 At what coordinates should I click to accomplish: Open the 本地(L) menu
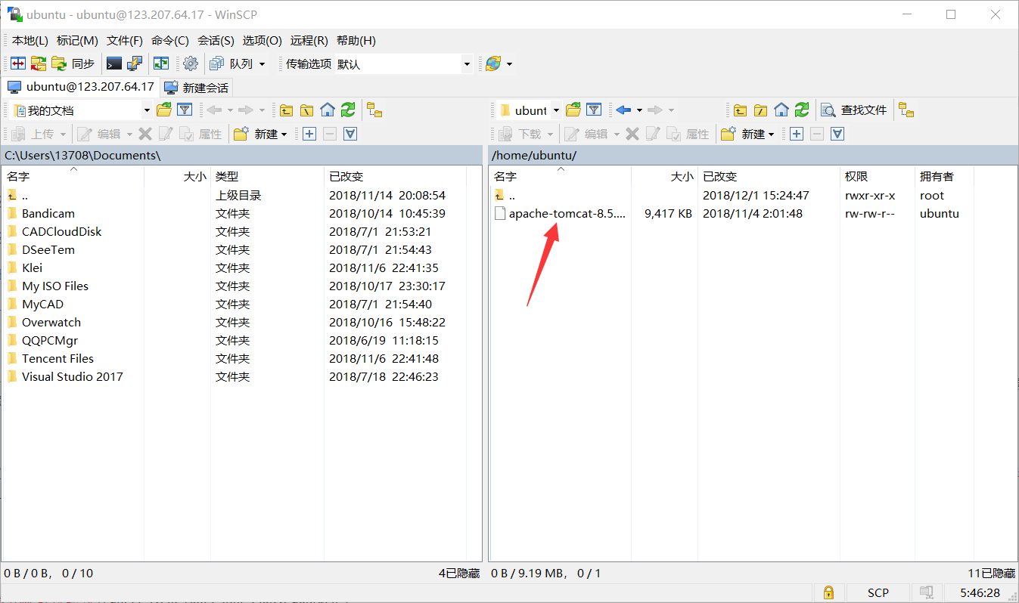30,41
